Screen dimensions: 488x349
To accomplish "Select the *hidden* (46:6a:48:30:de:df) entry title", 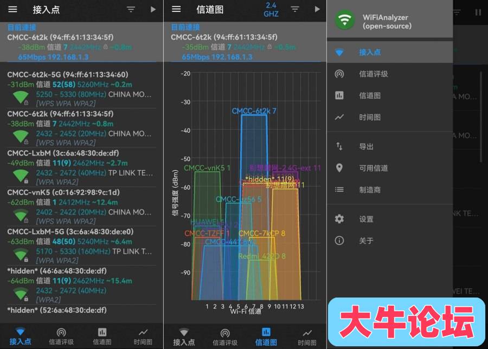I will 57,271.
